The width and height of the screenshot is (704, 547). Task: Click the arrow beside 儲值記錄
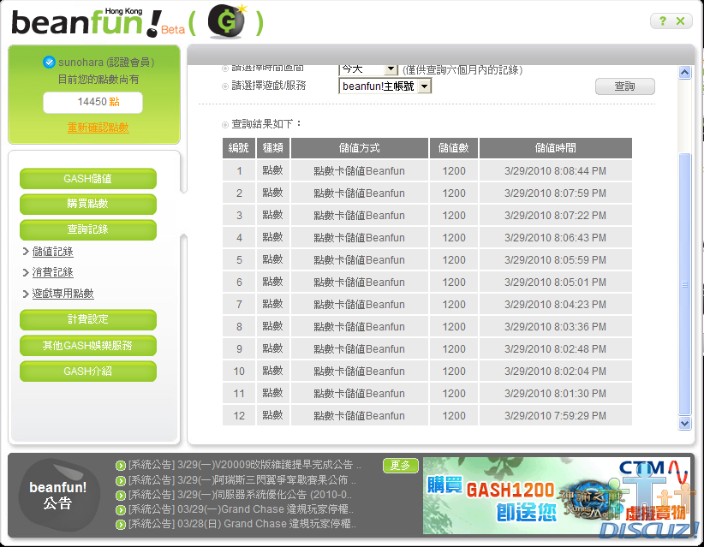[x=26, y=252]
